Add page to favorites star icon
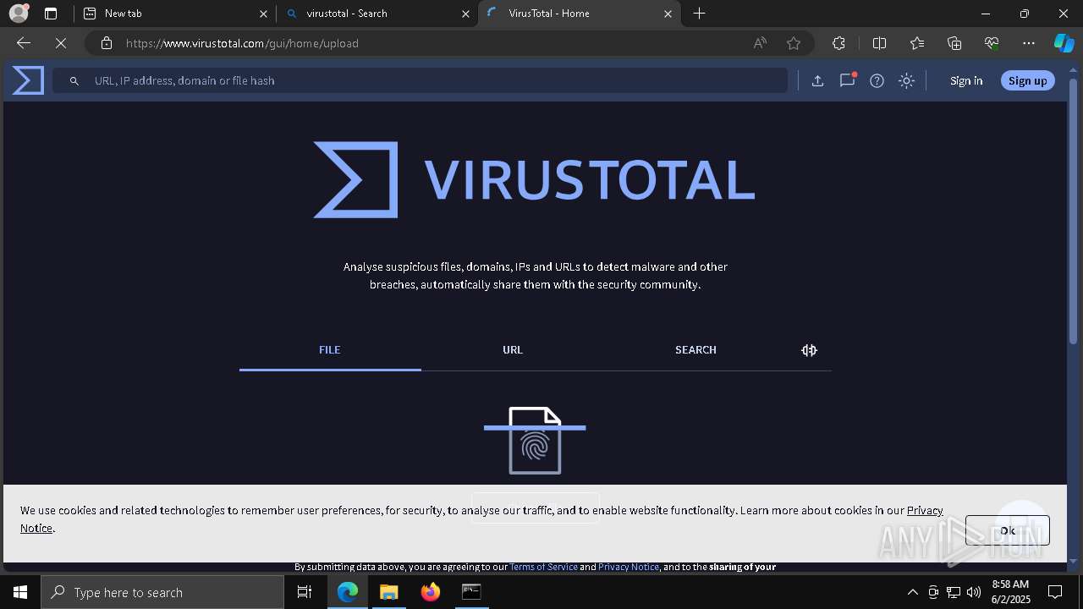 794,43
